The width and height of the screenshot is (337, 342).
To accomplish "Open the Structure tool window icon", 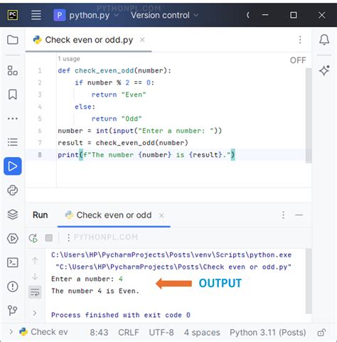I will coord(13,70).
